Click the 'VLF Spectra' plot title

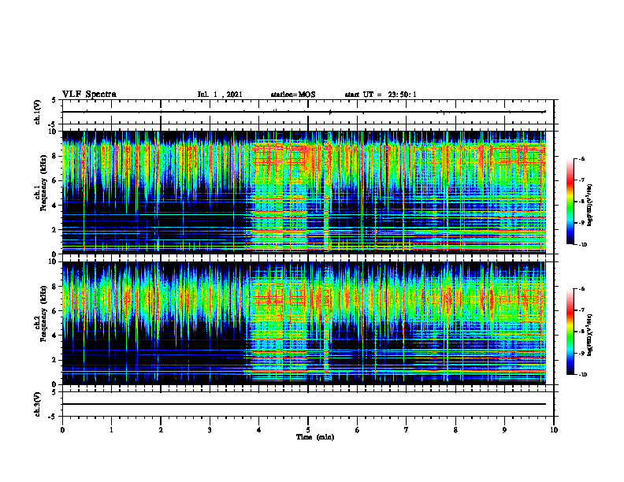89,95
